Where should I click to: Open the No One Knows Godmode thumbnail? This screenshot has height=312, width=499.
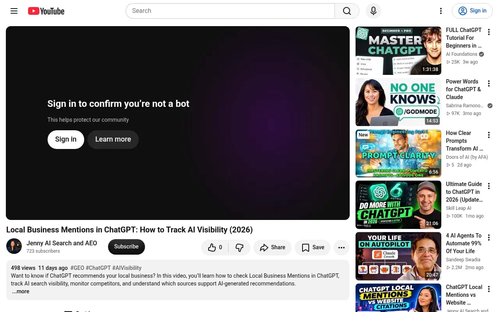398,102
